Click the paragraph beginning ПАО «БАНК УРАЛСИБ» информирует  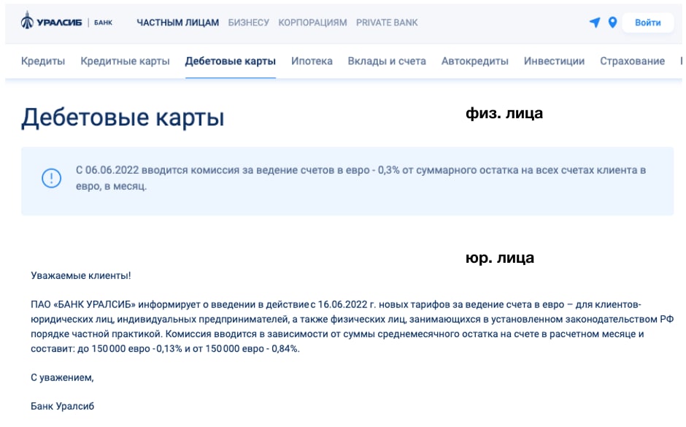coord(352,326)
